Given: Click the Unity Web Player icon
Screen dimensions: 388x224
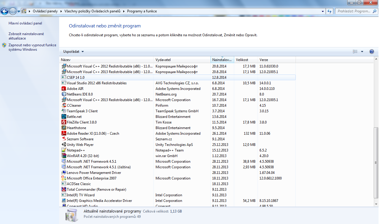Looking at the screenshot, I should point(64,145).
